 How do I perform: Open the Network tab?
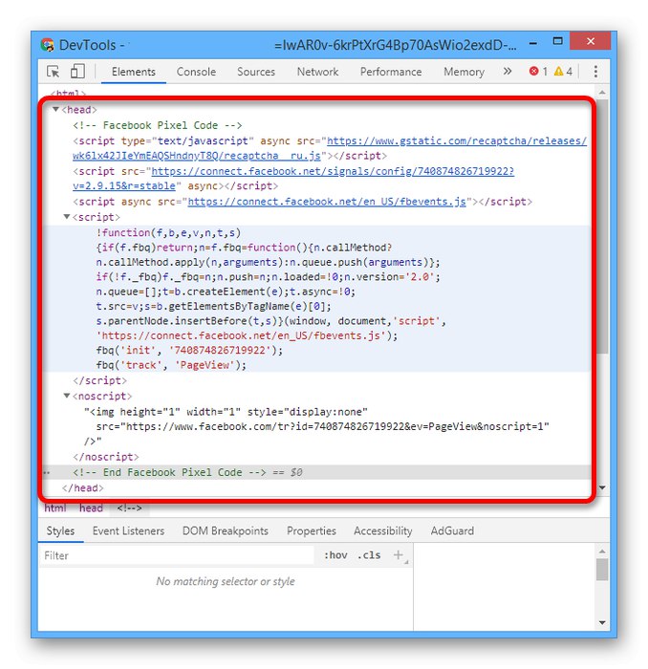click(318, 72)
